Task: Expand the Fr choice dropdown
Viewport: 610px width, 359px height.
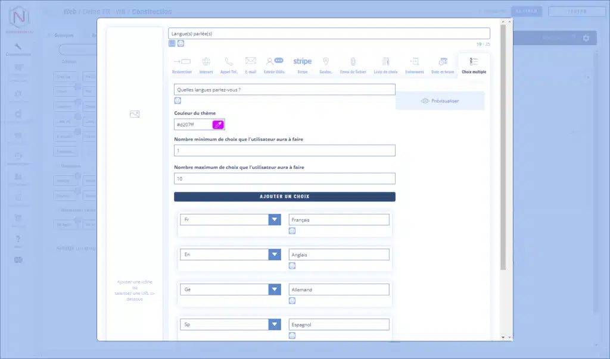Action: click(x=274, y=220)
